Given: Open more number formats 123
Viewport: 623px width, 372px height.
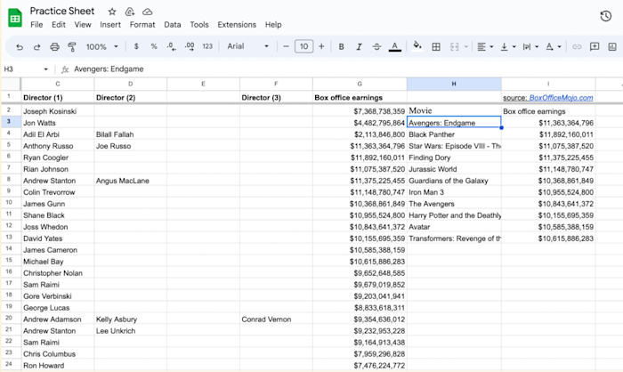Looking at the screenshot, I should 207,46.
